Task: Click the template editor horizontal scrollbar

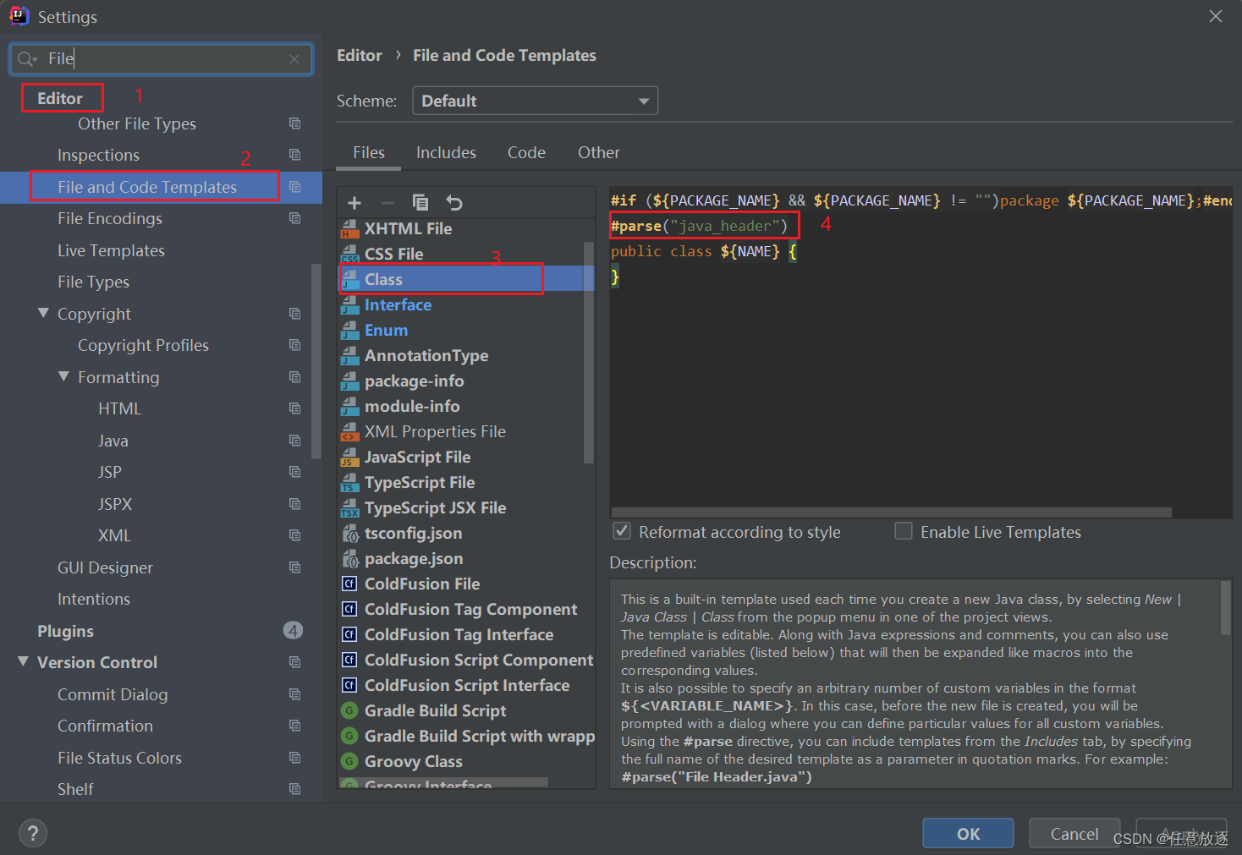Action: 892,512
